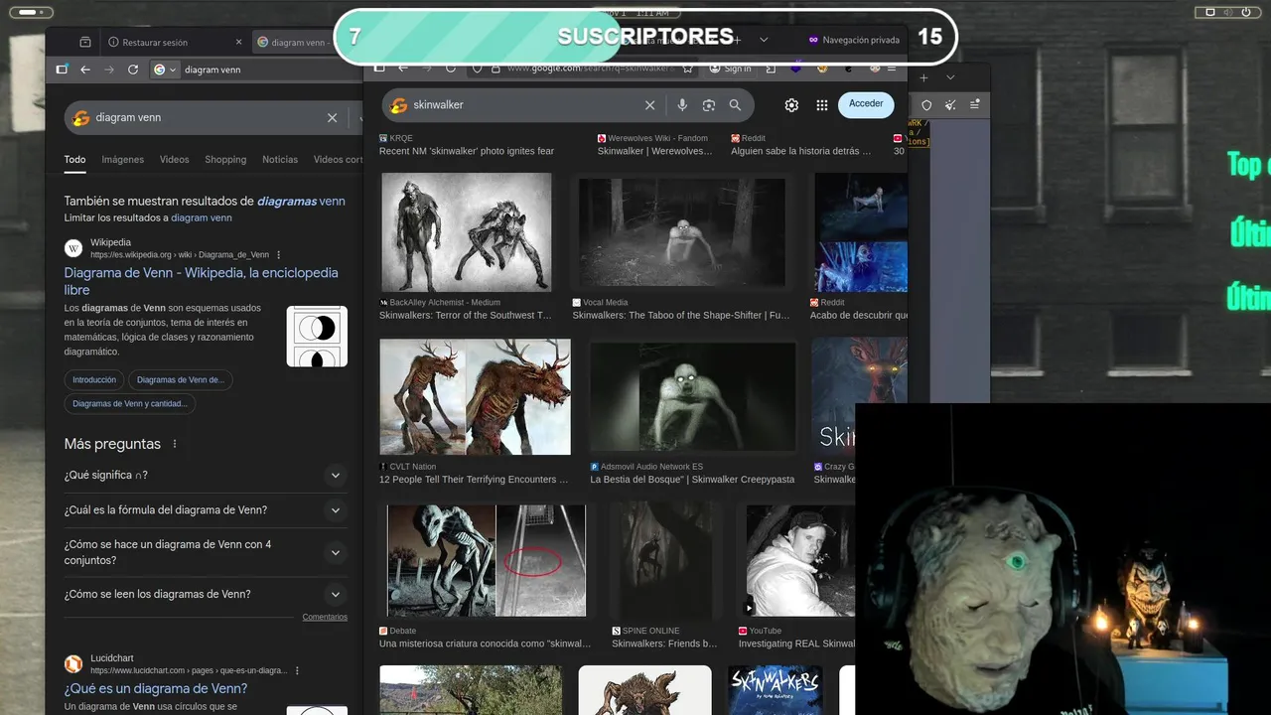Open the tab overview icon left of Restaurar sesión

[x=84, y=42]
